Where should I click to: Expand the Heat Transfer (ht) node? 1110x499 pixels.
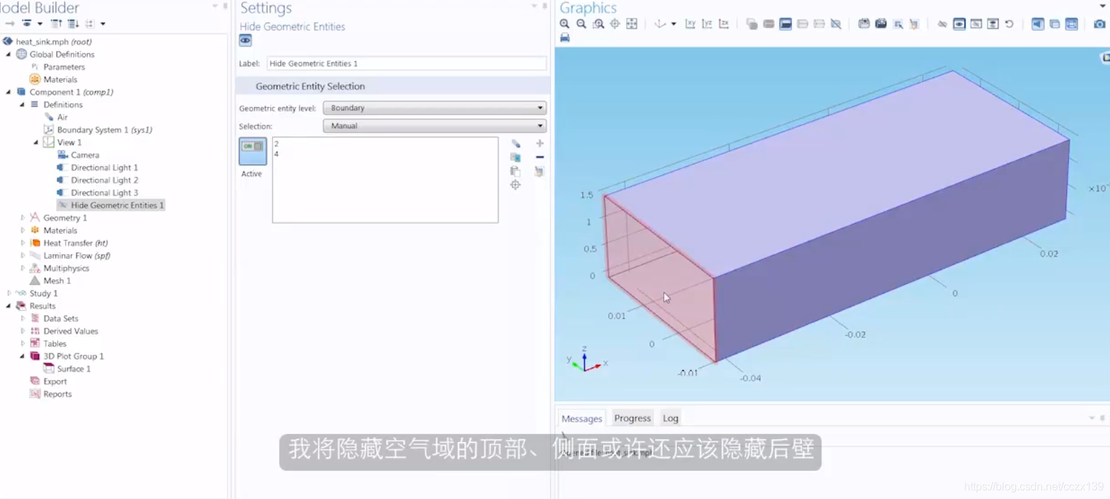click(x=22, y=243)
